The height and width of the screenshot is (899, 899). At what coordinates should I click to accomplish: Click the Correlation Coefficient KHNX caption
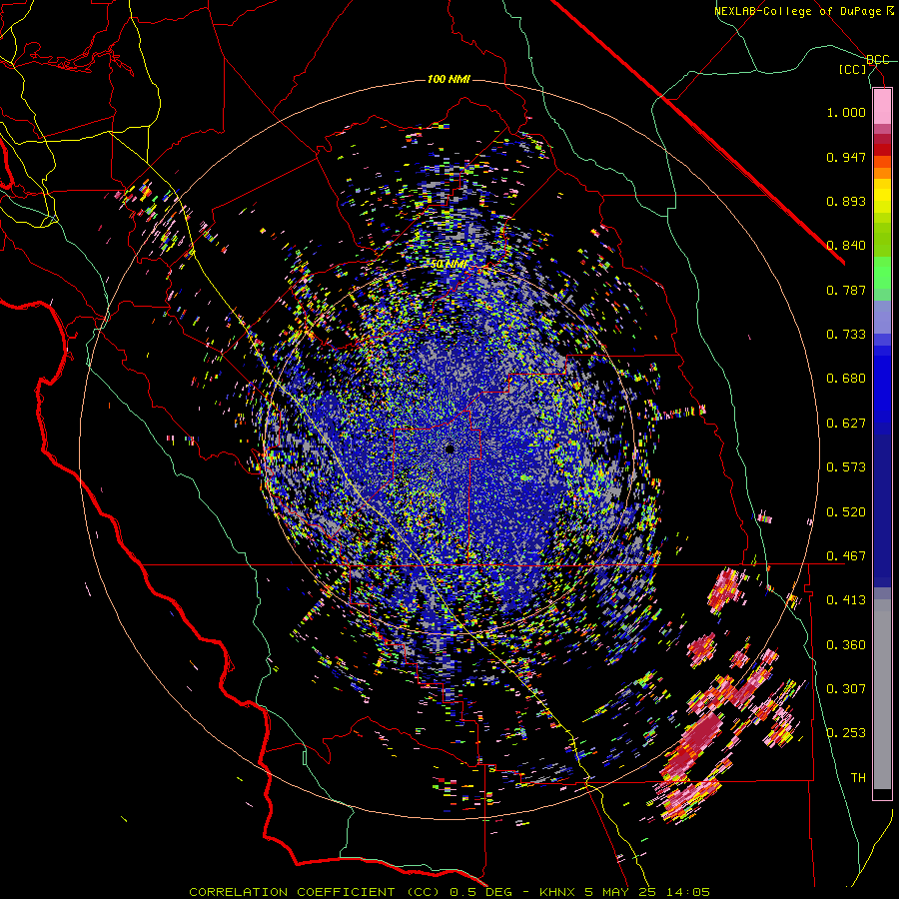tap(449, 892)
